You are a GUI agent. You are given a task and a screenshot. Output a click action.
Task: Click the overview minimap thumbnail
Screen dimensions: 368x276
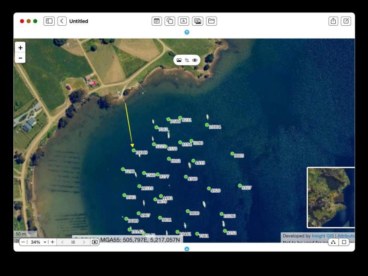[x=331, y=198]
